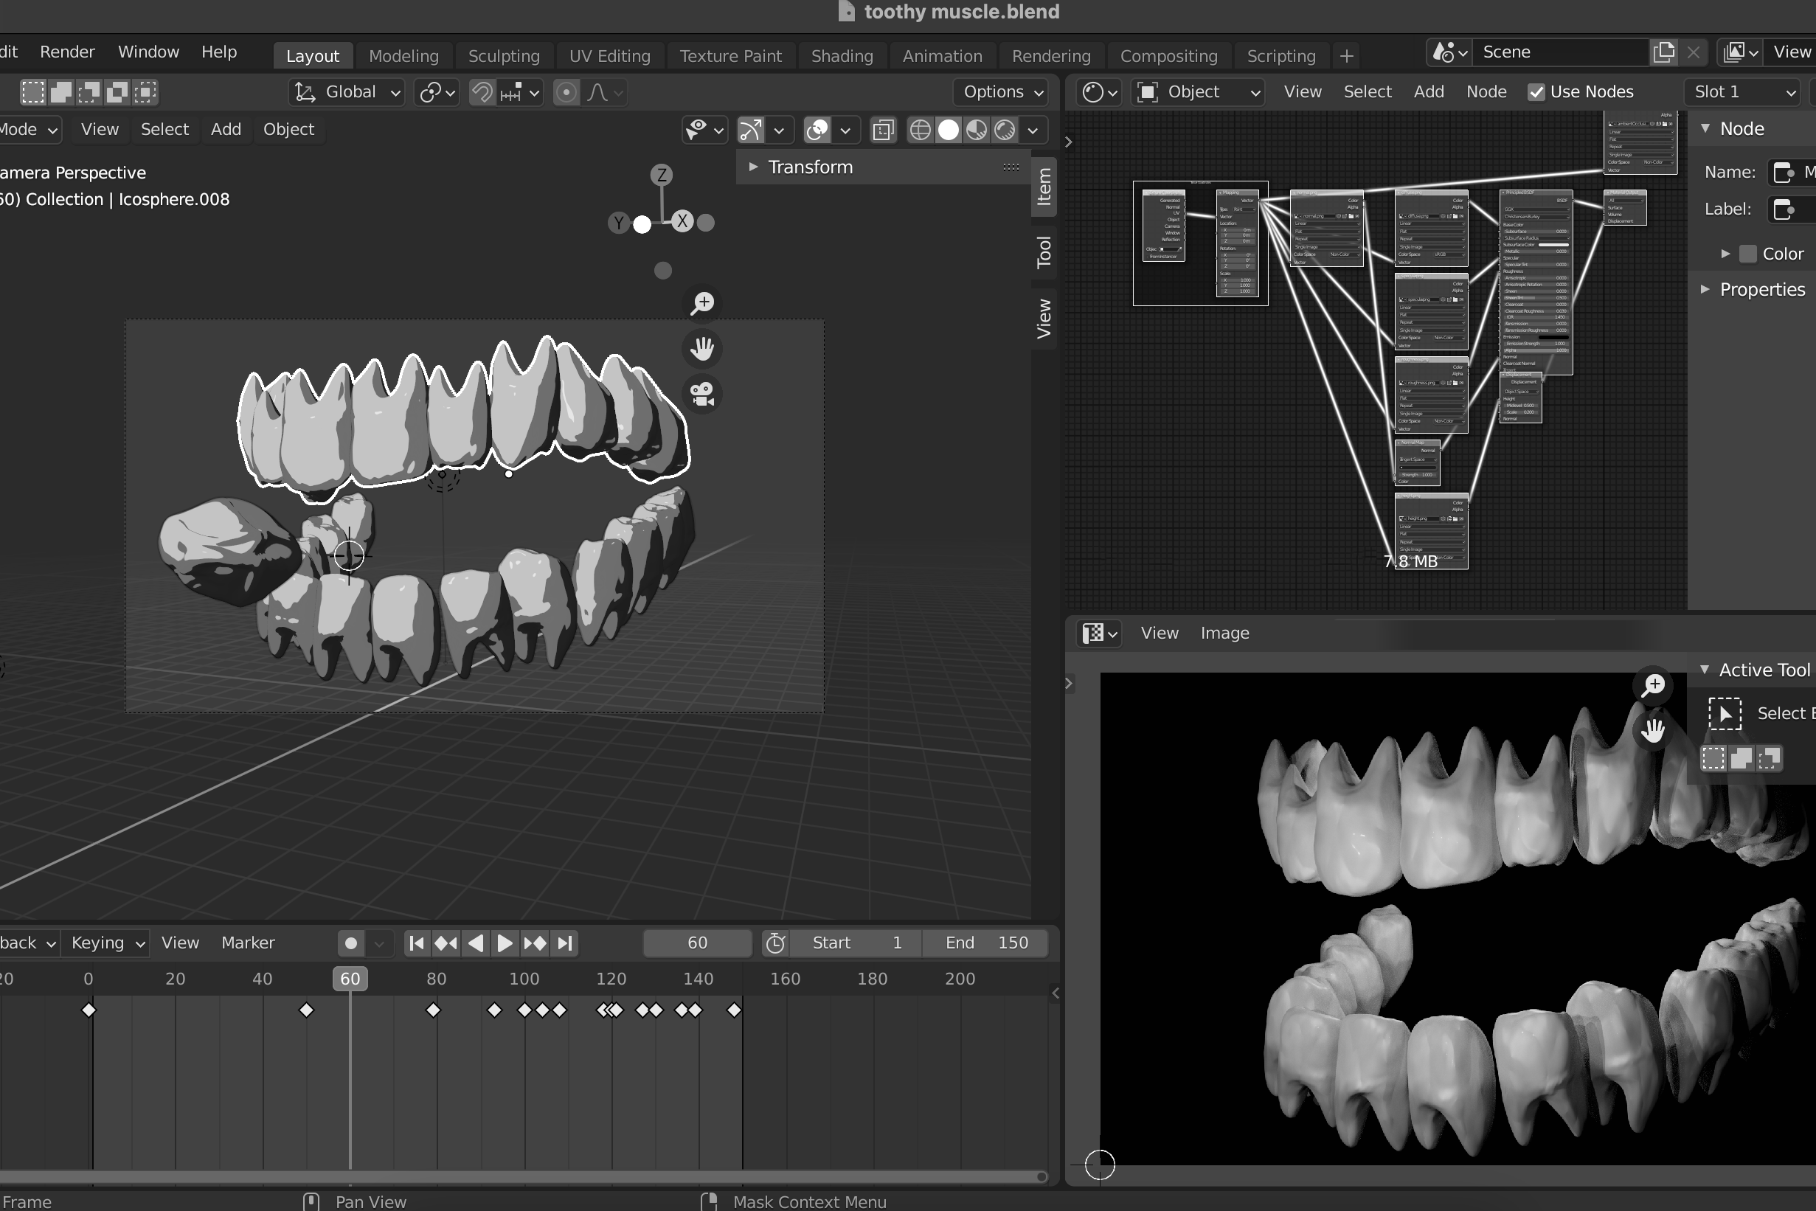Switch to the Sculpting workspace tab
Screen dimensions: 1816x1211
click(504, 55)
